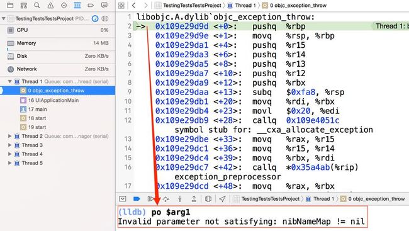Open the Breakpoint navigator icon
The height and width of the screenshot is (231, 409).
coord(91,5)
